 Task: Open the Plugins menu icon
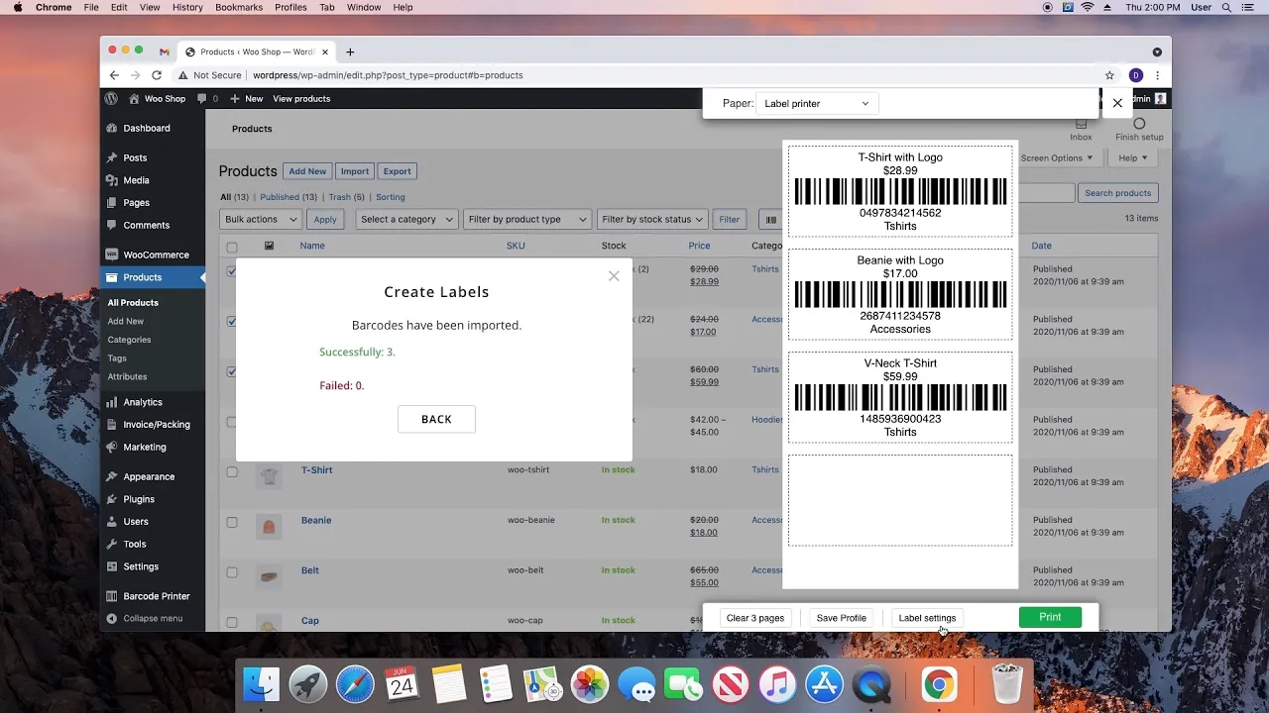(x=112, y=499)
